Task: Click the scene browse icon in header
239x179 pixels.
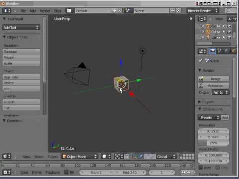Action: (128, 11)
